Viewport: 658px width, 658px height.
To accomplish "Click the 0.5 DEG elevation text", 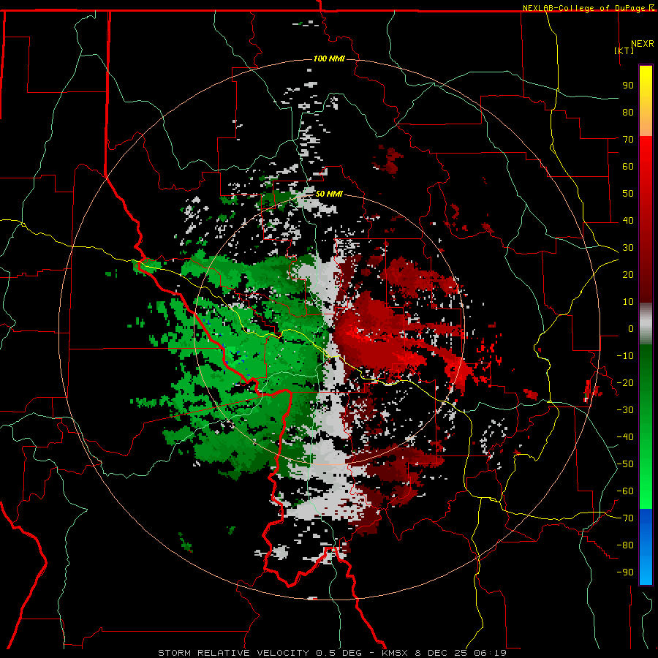I will (339, 653).
